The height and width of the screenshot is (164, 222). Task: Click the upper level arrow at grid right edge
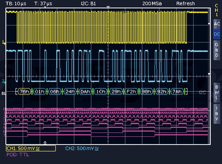pos(209,23)
